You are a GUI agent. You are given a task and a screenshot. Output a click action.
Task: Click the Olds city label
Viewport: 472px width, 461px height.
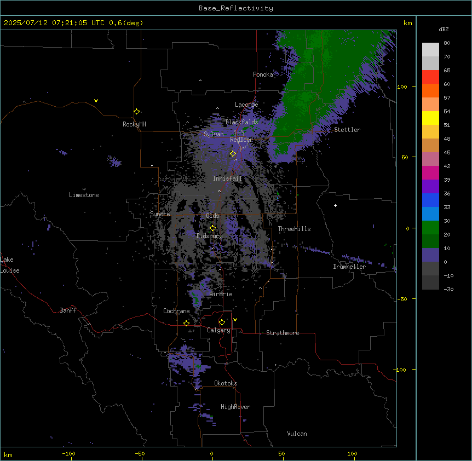[x=212, y=216]
